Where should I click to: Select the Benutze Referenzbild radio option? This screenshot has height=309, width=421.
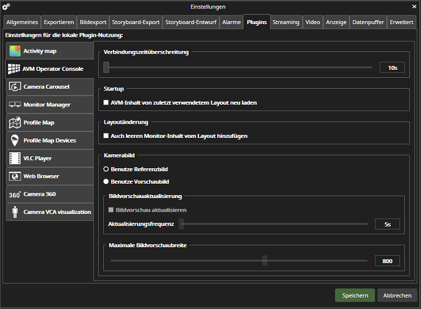(x=106, y=169)
